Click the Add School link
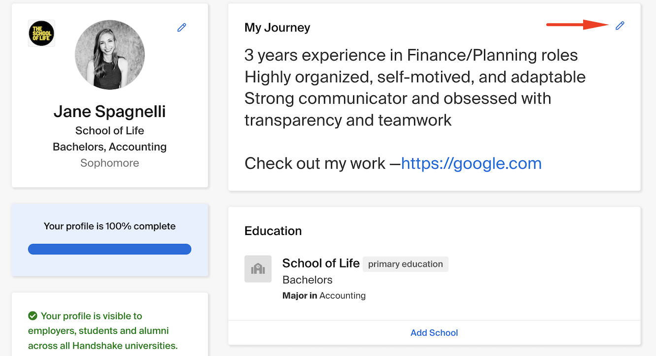Screen dimensions: 656x356 (x=434, y=332)
